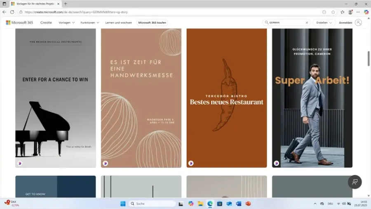Open Outlook from the taskbar
Image resolution: width=371 pixels, height=209 pixels.
pos(229,204)
